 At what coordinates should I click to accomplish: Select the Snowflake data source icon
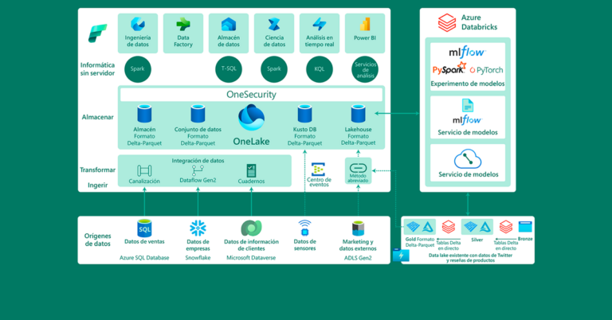[x=198, y=228]
